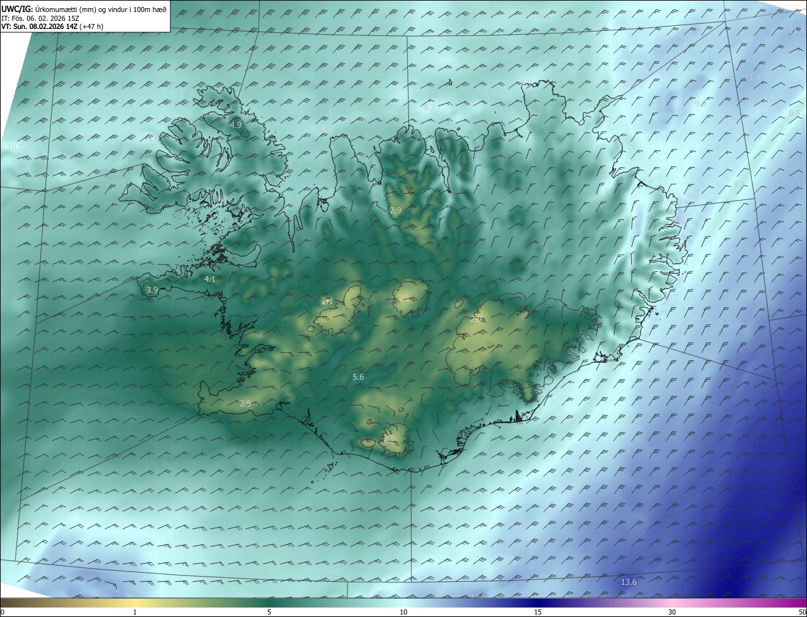Click the 4.1 value label on the map

click(x=210, y=279)
